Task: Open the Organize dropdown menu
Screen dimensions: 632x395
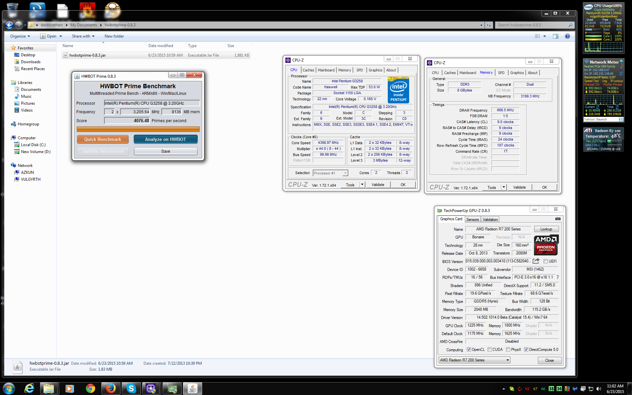Action: tap(20, 36)
